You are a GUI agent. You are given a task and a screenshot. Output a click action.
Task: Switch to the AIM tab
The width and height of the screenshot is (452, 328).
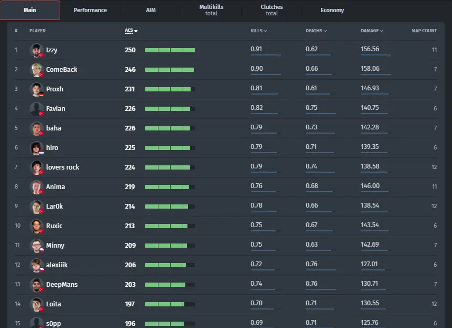tap(150, 10)
